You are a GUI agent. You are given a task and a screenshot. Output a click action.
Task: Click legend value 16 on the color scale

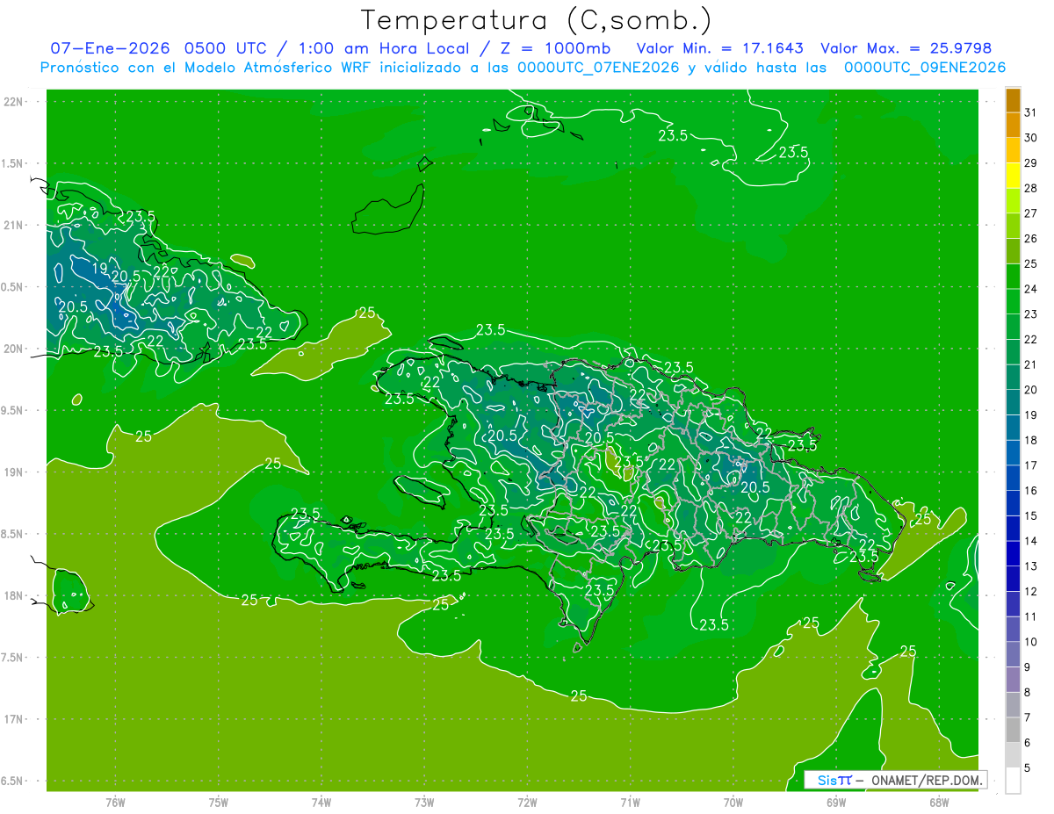pyautogui.click(x=1030, y=491)
